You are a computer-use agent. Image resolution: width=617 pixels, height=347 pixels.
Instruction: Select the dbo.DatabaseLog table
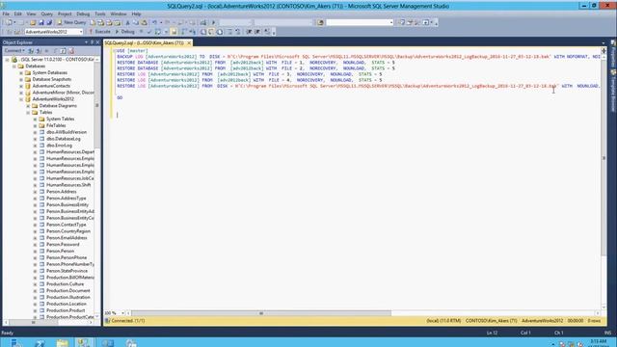point(63,139)
